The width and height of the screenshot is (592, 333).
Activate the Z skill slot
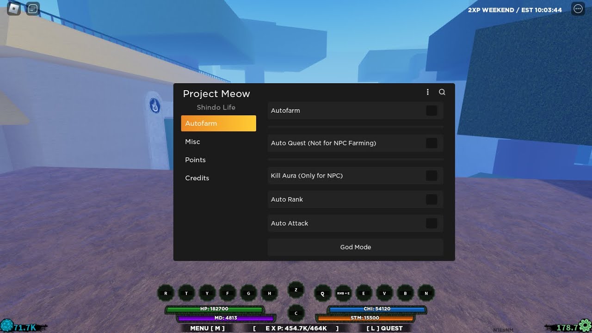point(296,290)
